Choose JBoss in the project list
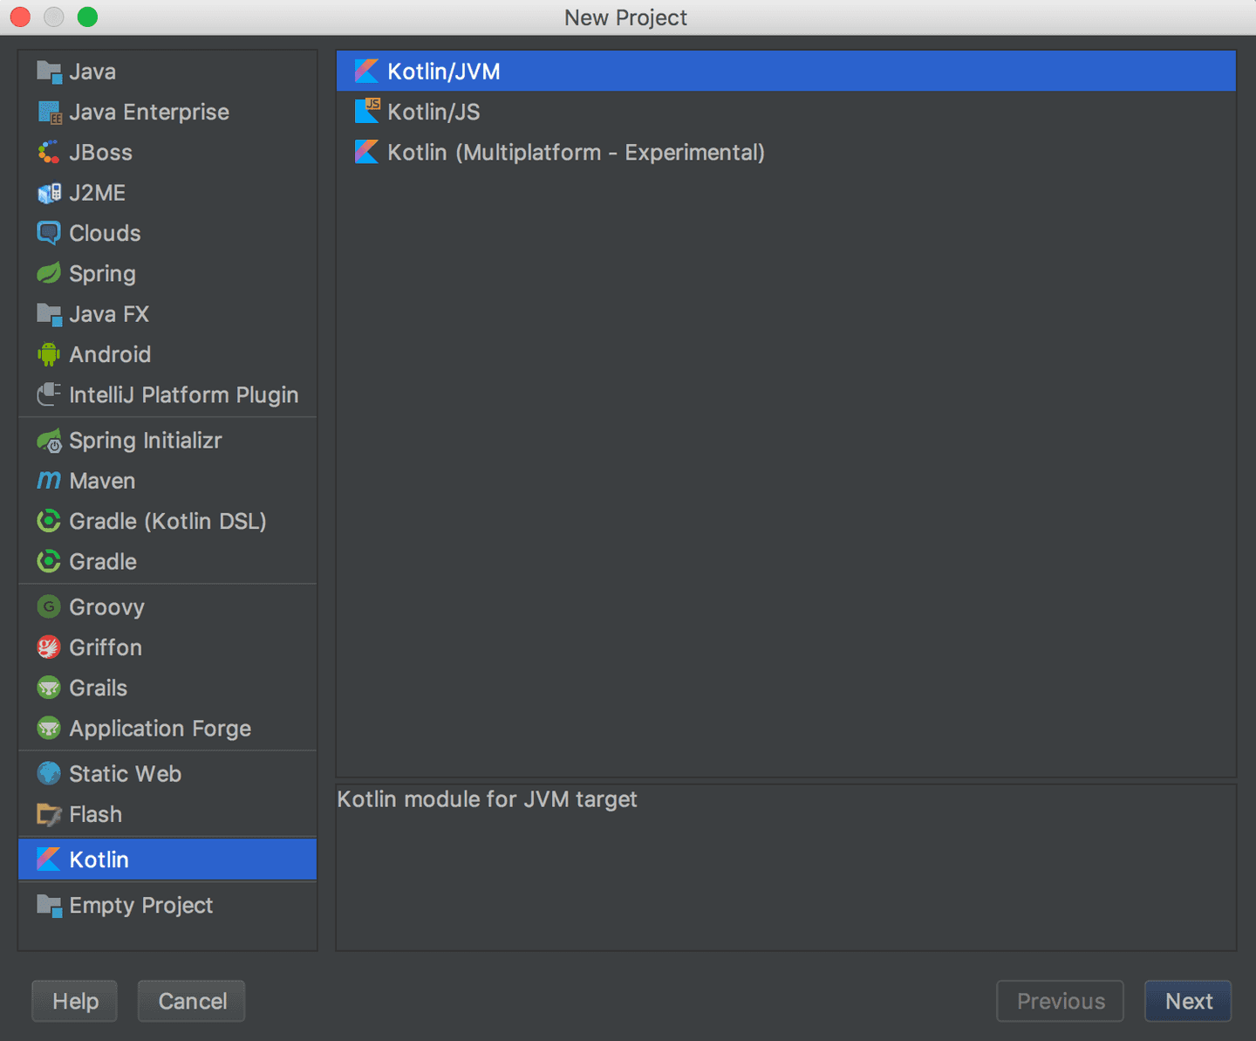The width and height of the screenshot is (1256, 1041). point(101,153)
